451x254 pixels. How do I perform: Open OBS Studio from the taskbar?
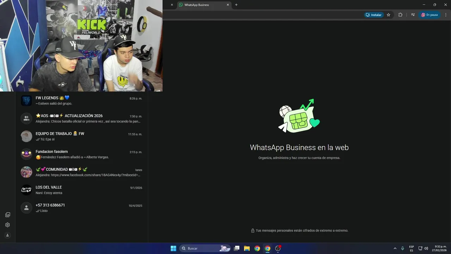[278, 248]
